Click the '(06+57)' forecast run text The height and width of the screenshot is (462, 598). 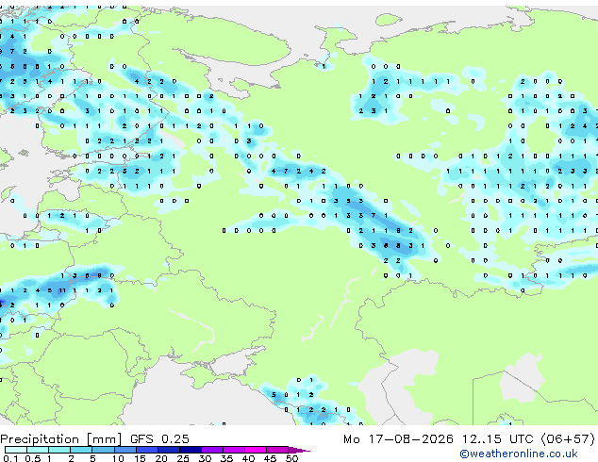click(x=568, y=439)
